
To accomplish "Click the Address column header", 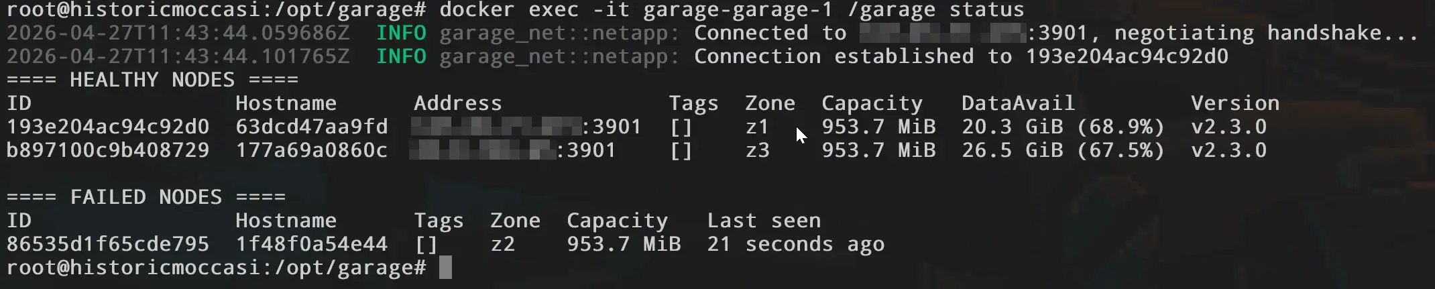I will pos(458,103).
